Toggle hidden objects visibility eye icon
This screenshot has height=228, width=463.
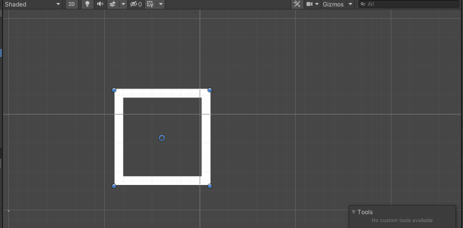point(136,4)
